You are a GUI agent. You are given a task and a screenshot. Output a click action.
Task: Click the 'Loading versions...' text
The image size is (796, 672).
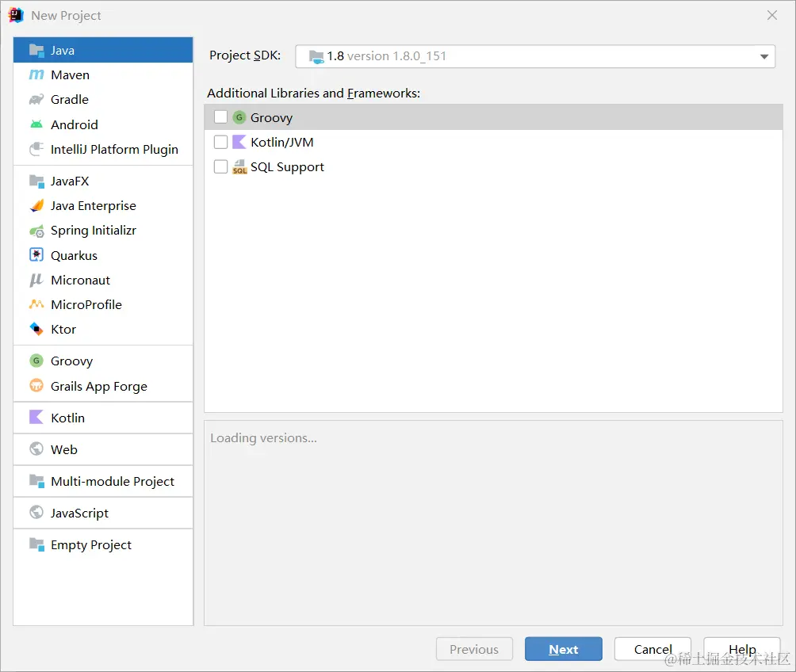[x=263, y=438]
